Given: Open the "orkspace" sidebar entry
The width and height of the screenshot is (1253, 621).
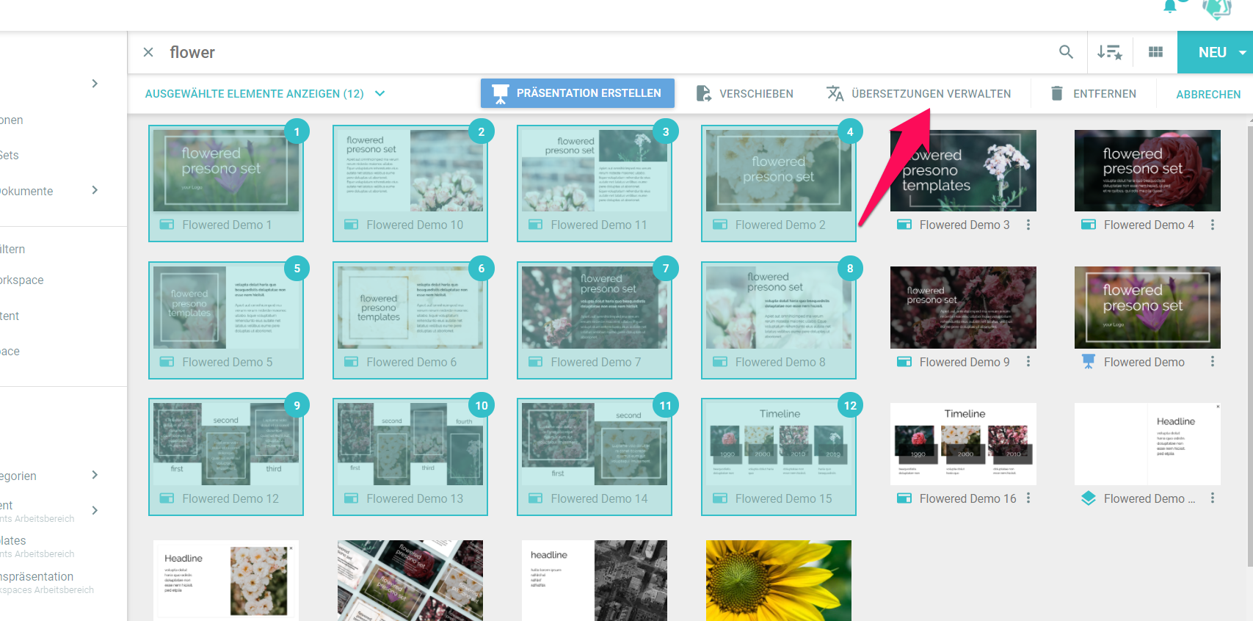Looking at the screenshot, I should point(22,280).
